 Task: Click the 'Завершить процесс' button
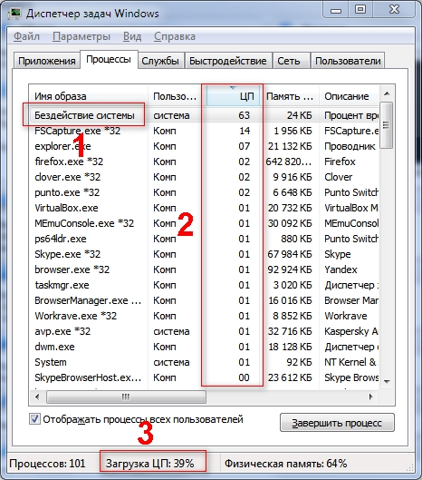(x=337, y=423)
